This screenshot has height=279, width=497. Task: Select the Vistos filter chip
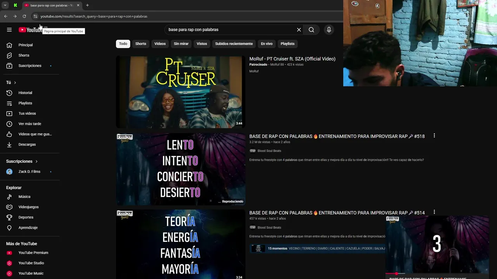point(202,44)
